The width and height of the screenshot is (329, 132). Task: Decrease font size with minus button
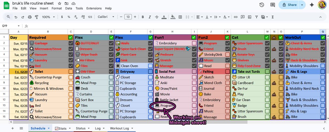121,17
